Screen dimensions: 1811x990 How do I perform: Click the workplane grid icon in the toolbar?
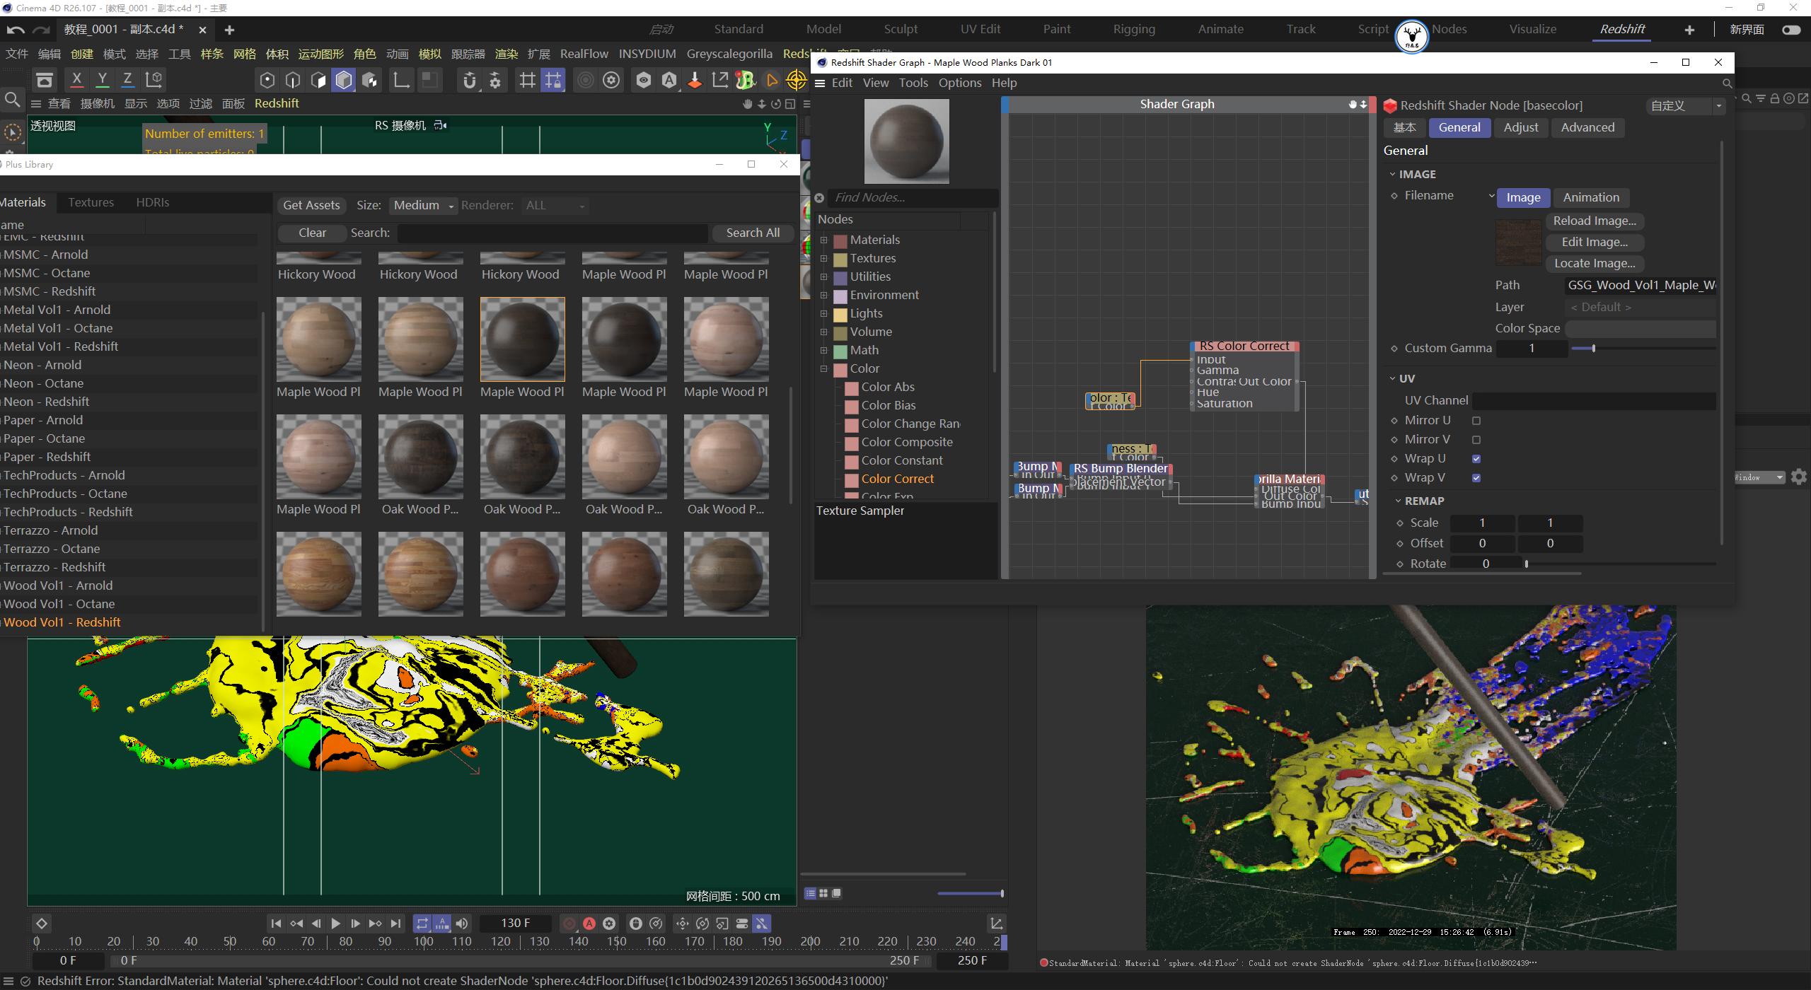pos(526,80)
